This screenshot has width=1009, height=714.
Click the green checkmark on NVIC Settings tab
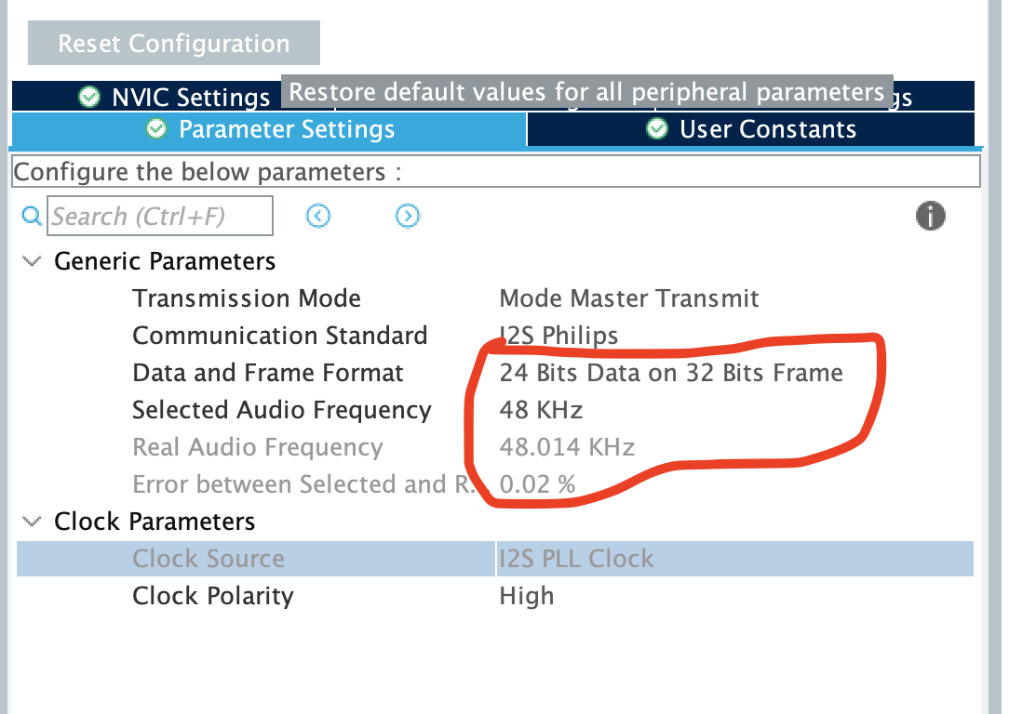tap(88, 97)
